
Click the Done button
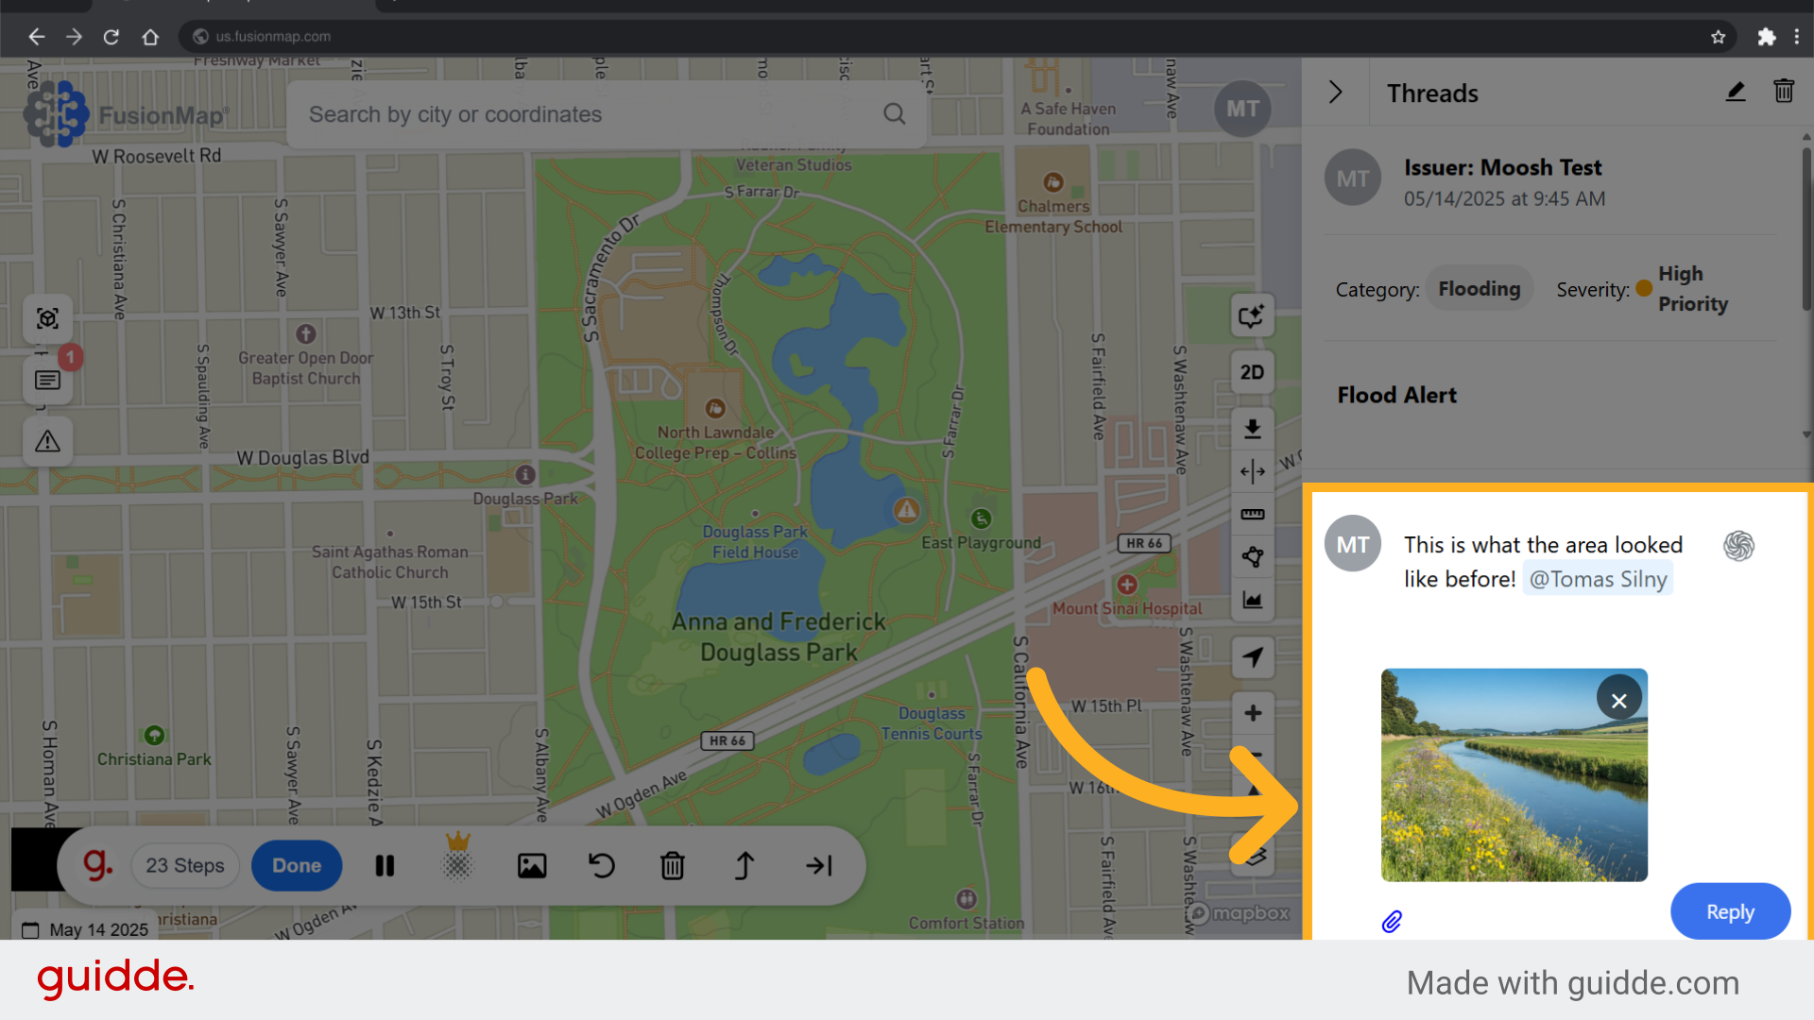point(297,866)
